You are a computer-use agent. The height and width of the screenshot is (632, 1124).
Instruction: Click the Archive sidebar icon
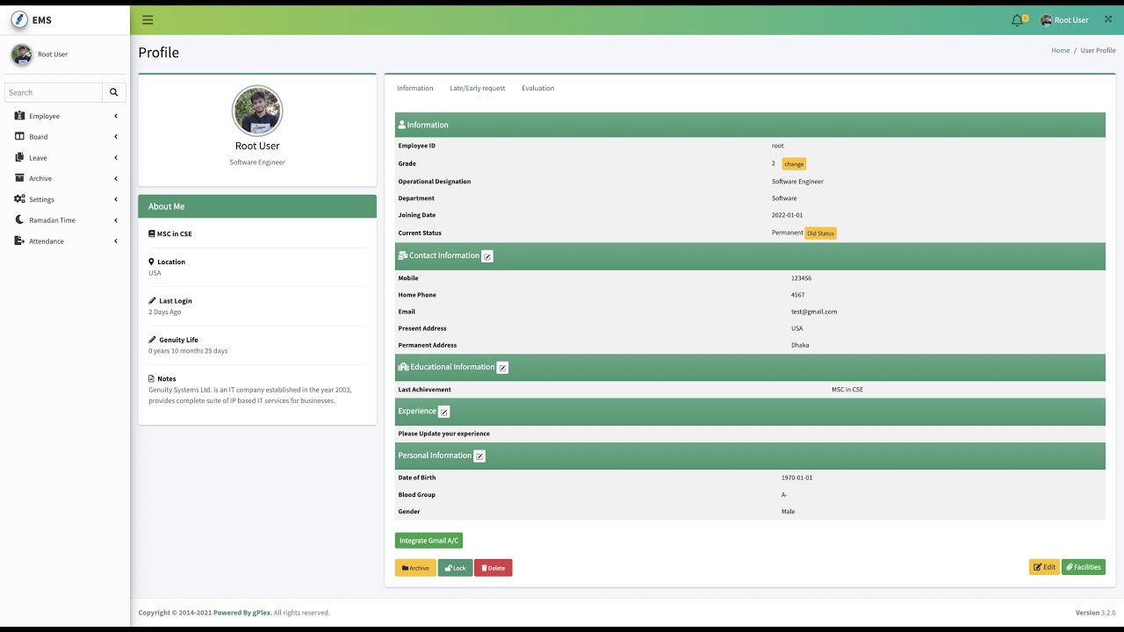coord(19,178)
